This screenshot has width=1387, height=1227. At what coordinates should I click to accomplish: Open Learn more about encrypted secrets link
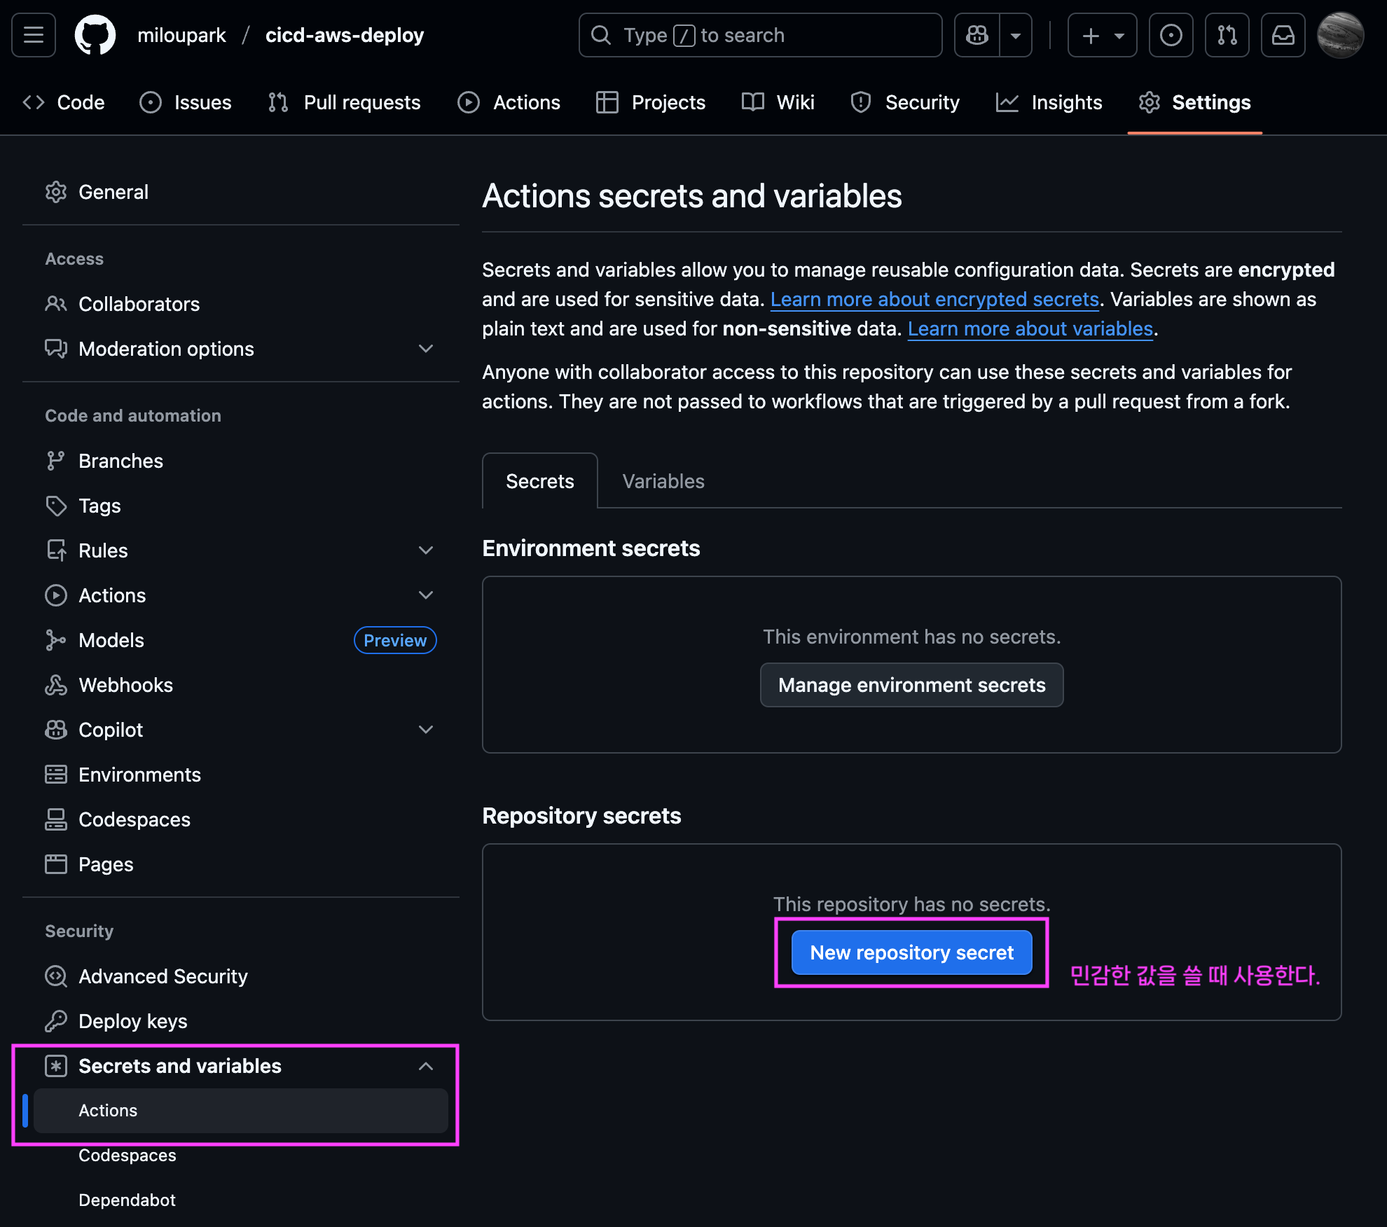(x=934, y=299)
